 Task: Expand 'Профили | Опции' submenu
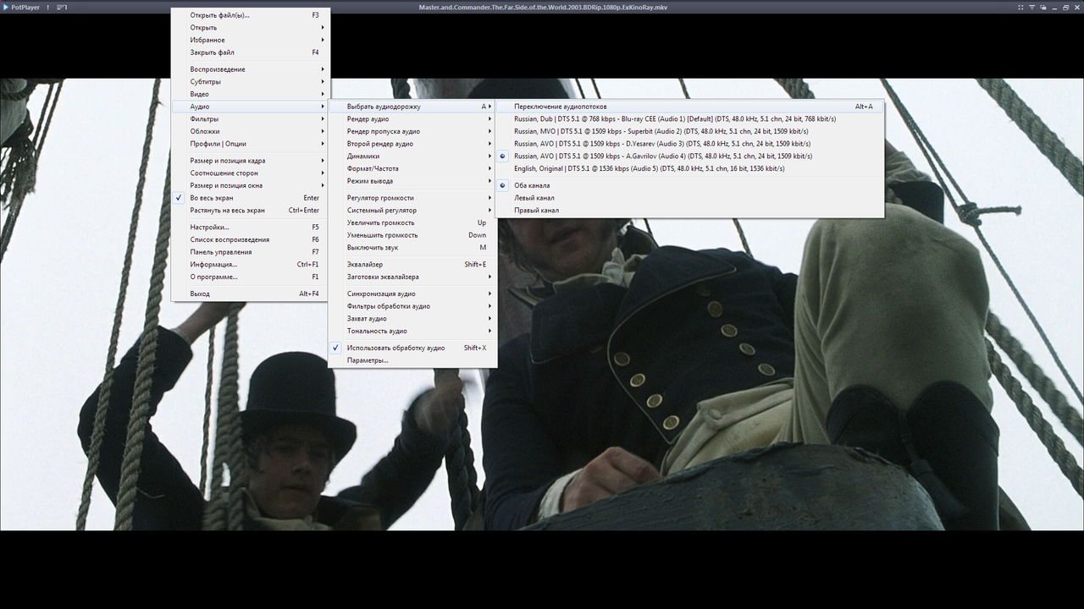[x=251, y=144]
